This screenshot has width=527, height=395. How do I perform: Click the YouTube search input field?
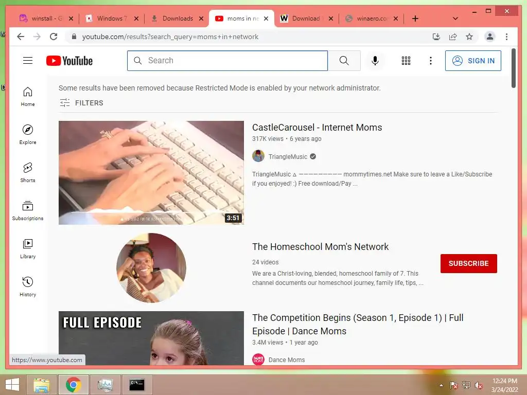click(x=227, y=61)
